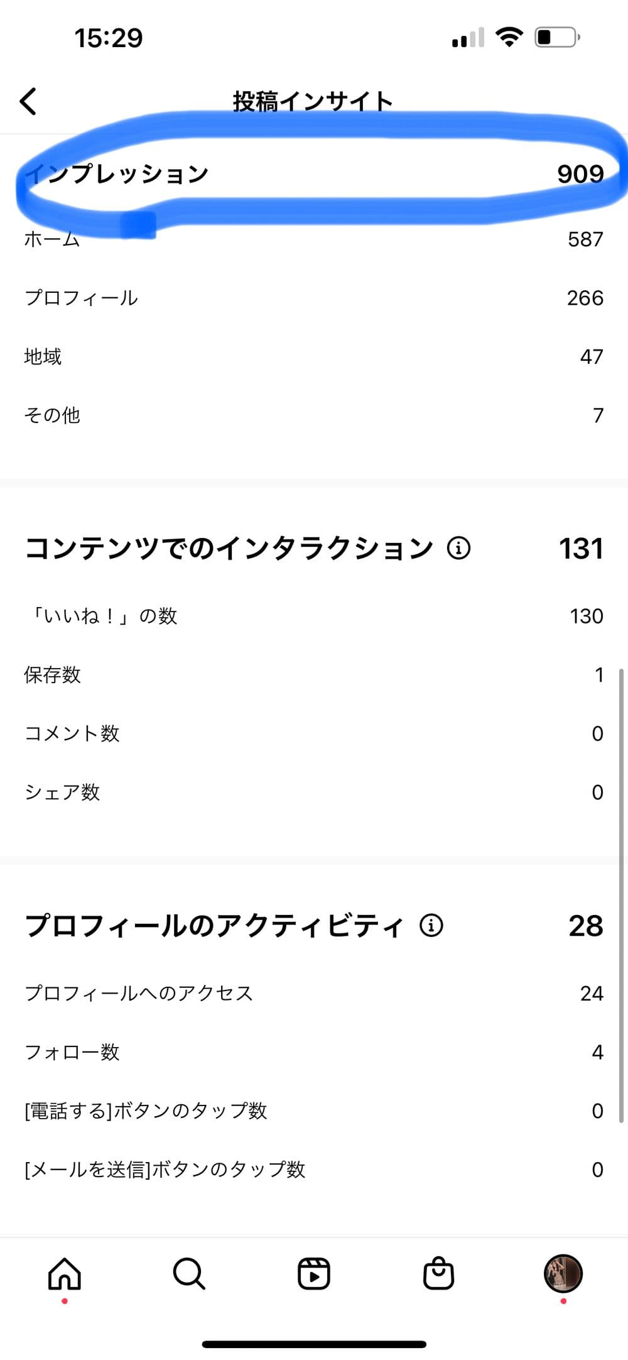Select the フォロー数 row
This screenshot has height=1360, width=628.
tap(314, 1052)
